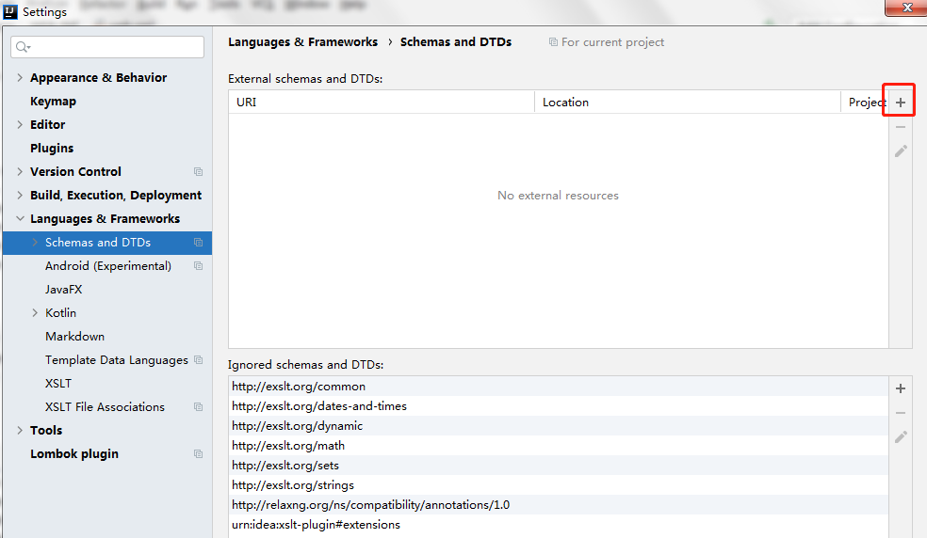Screen dimensions: 927x538
Task: Remove ignored schema with minus icon
Action: (x=901, y=413)
